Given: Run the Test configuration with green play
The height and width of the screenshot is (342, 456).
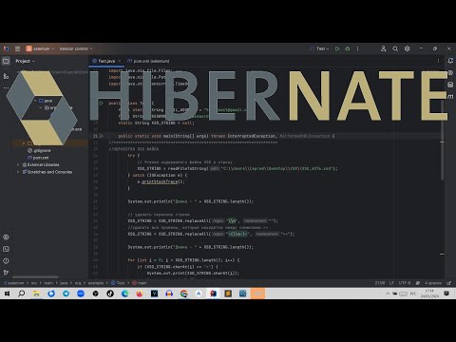Looking at the screenshot, I should point(337,48).
